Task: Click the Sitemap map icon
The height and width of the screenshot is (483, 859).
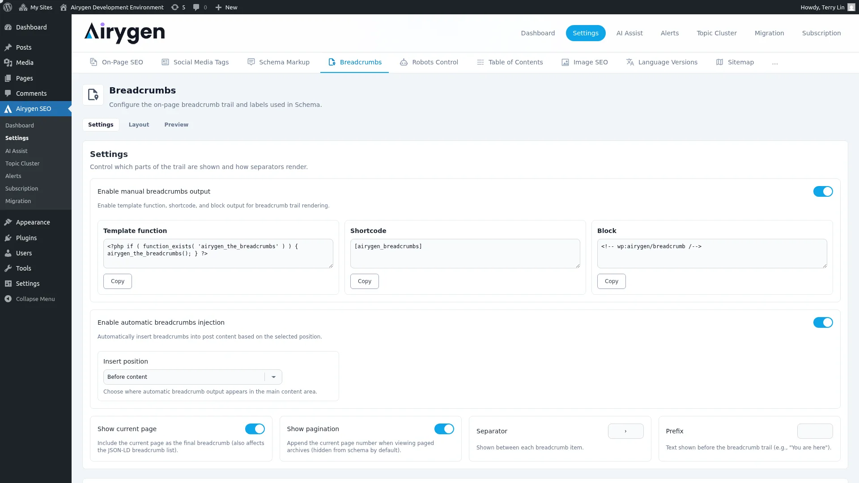Action: click(719, 62)
